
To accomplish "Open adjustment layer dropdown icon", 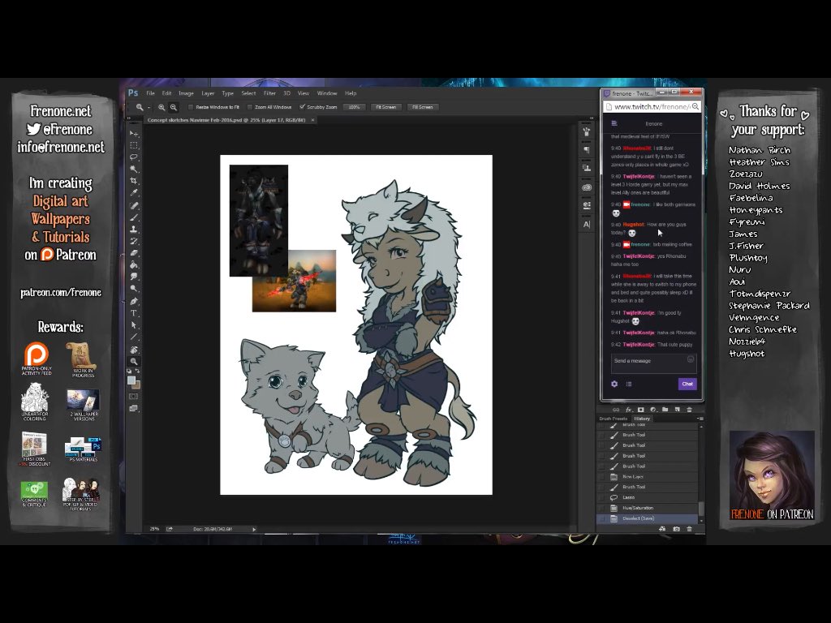I will 653,410.
